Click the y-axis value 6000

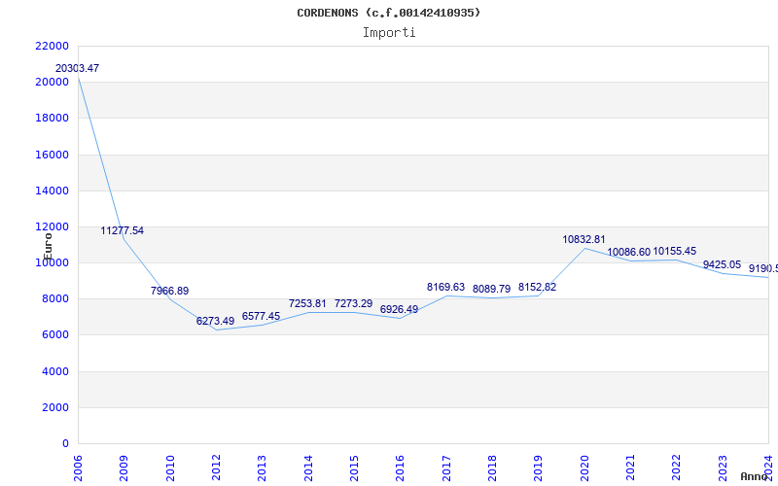click(x=54, y=334)
